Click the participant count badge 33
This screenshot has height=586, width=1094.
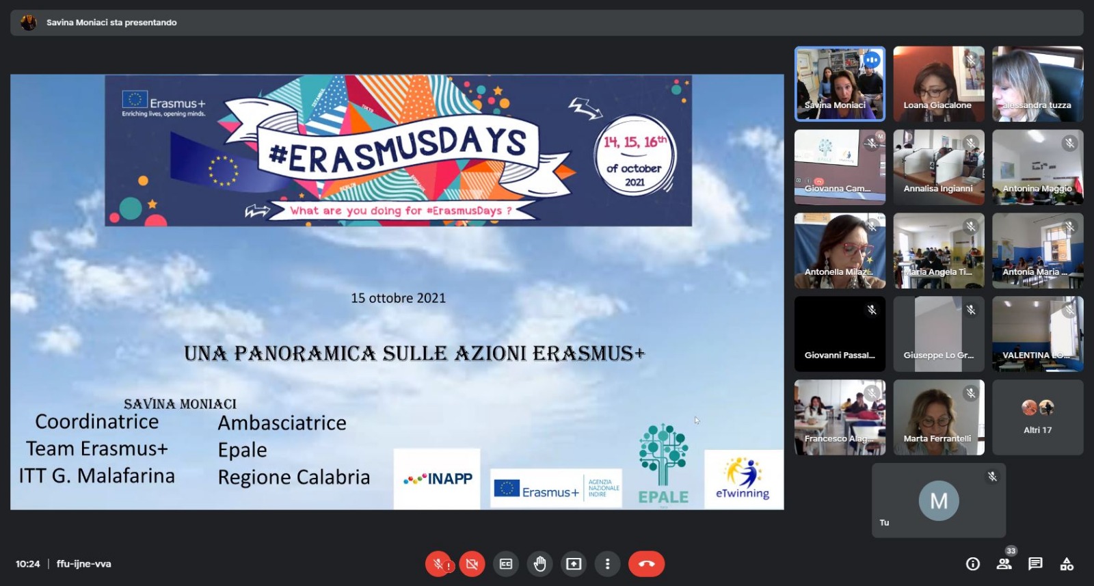tap(1011, 551)
